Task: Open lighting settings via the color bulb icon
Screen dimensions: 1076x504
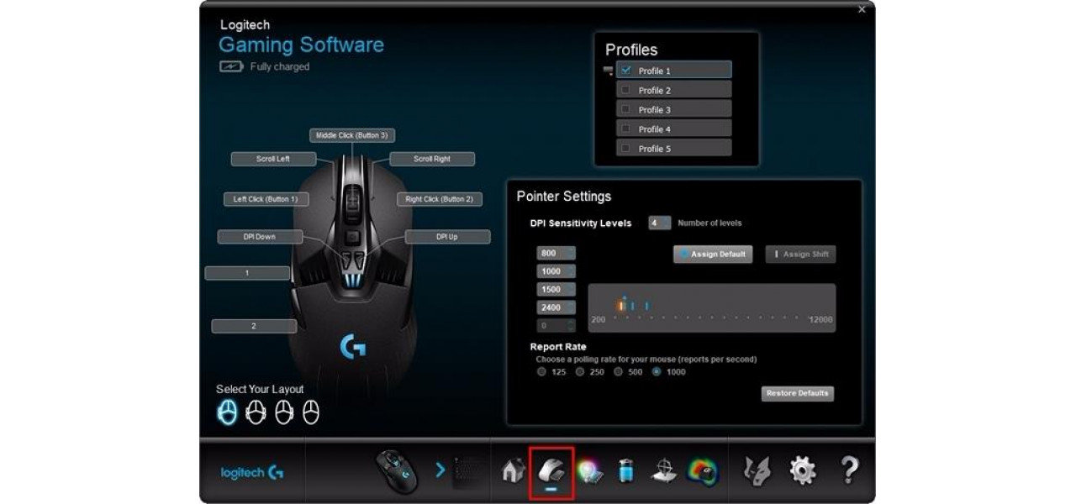Action: click(591, 471)
